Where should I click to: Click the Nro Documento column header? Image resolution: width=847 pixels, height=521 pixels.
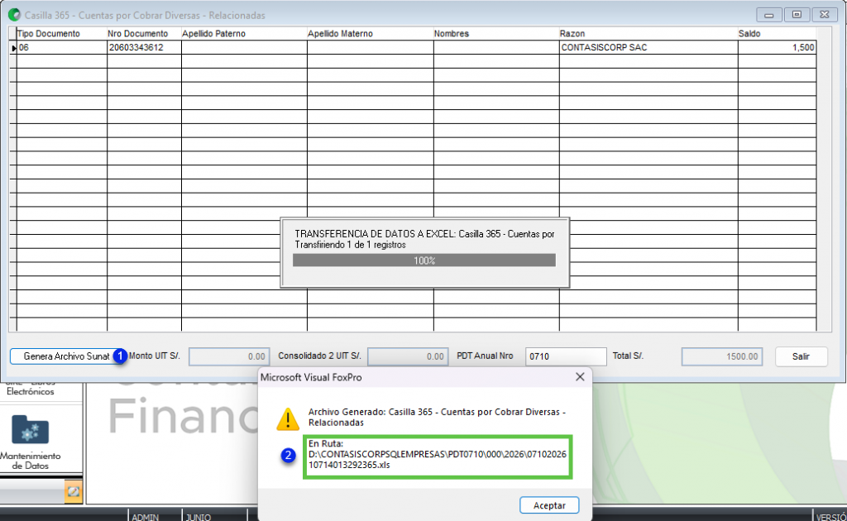pos(144,33)
